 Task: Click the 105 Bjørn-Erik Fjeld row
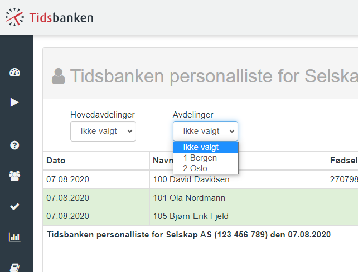tap(192, 216)
